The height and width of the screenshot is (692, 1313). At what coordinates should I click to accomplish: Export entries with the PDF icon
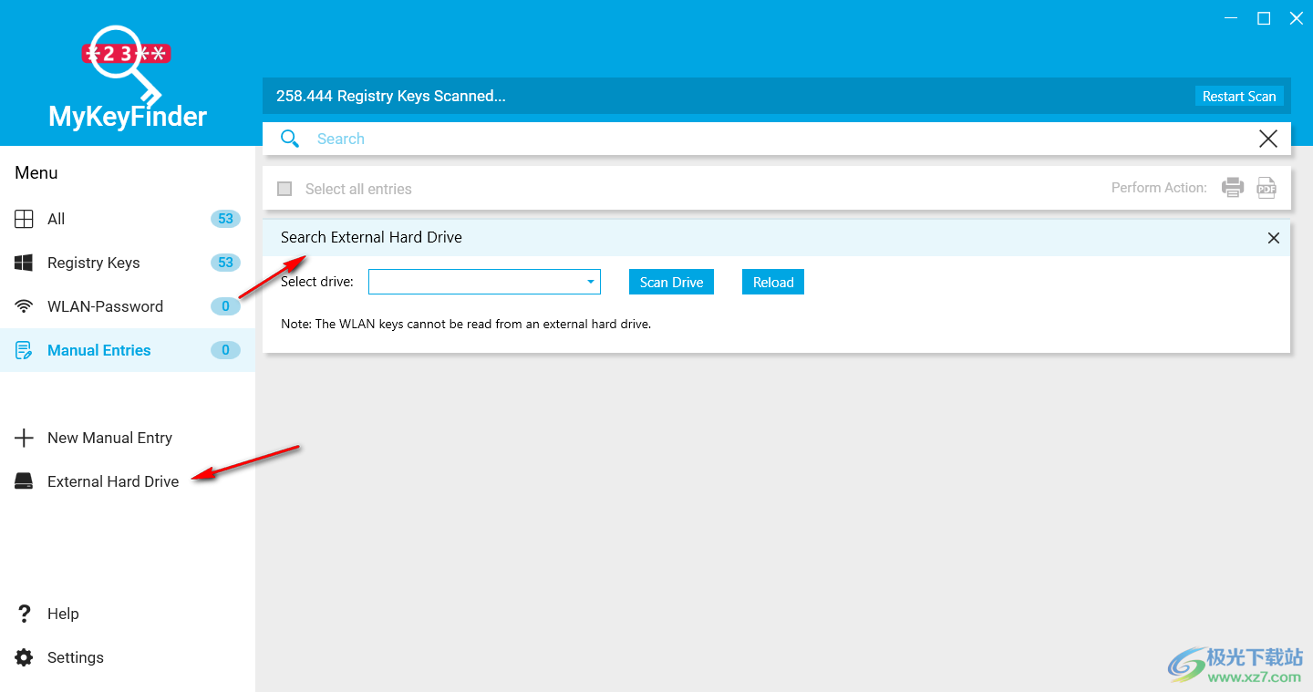[x=1266, y=188]
